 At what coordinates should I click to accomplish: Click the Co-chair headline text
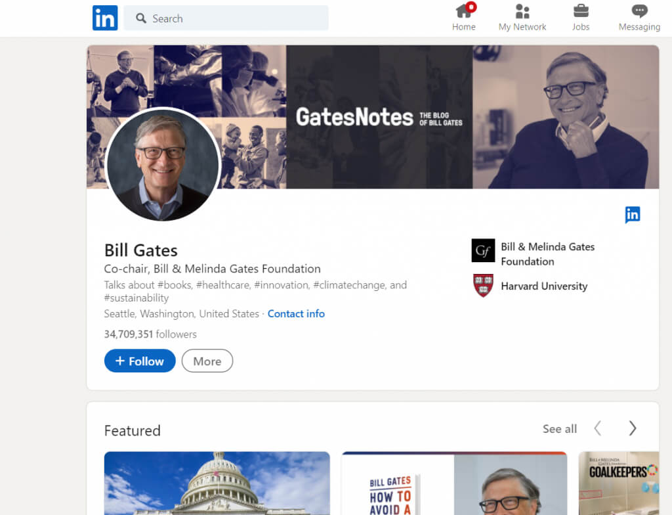(x=213, y=269)
